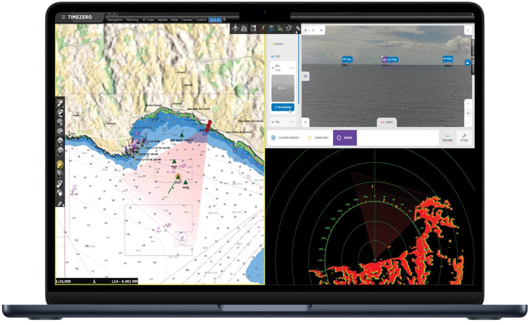The width and height of the screenshot is (528, 325).
Task: Open the radar targets icon in ribbon
Action: 271,28
